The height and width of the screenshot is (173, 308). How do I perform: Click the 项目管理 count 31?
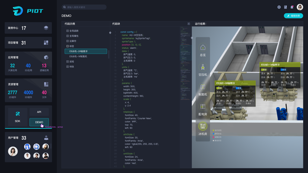click(x=24, y=43)
